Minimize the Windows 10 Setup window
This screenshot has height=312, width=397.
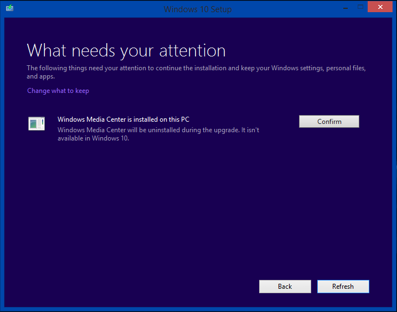(346, 8)
